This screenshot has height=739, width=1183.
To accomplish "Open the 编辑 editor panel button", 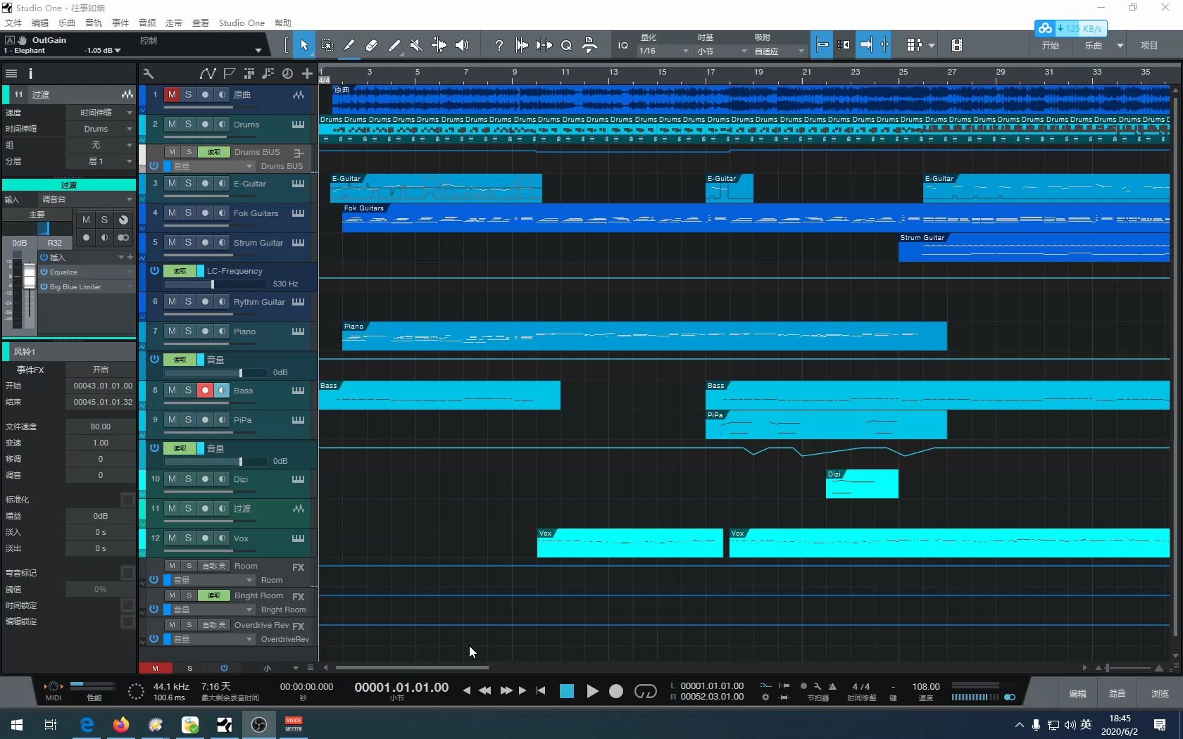I will click(x=1077, y=693).
